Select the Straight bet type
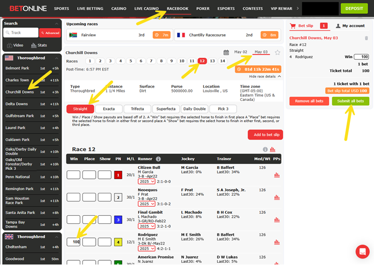 pos(80,109)
